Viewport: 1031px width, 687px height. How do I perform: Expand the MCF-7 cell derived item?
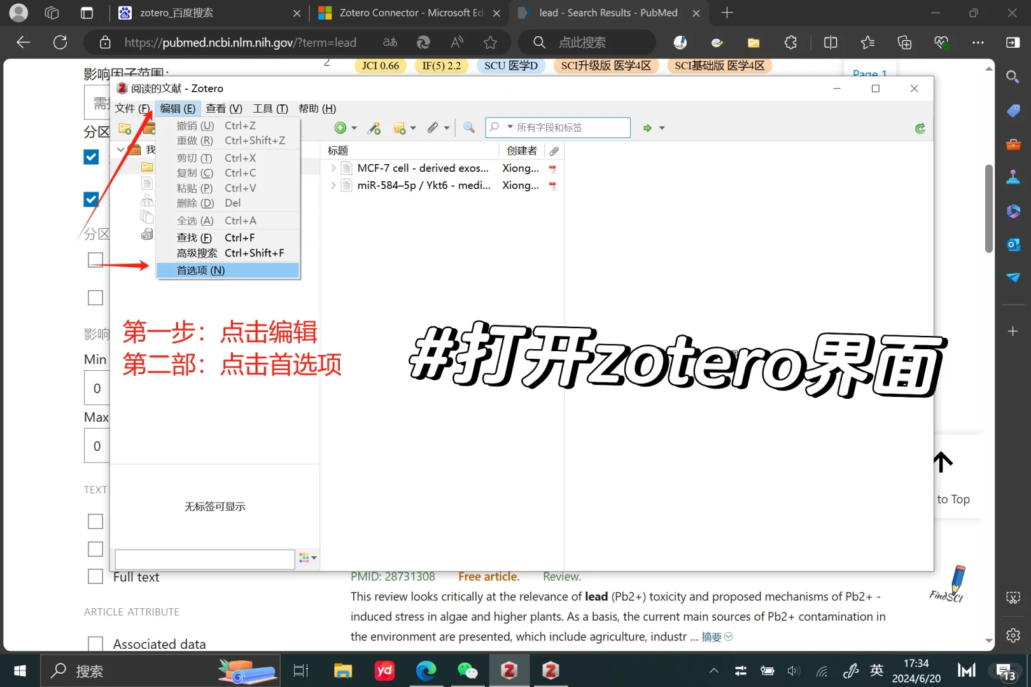click(x=333, y=168)
